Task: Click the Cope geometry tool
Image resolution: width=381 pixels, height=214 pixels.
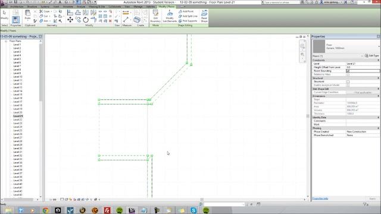Action: pyautogui.click(x=45, y=11)
